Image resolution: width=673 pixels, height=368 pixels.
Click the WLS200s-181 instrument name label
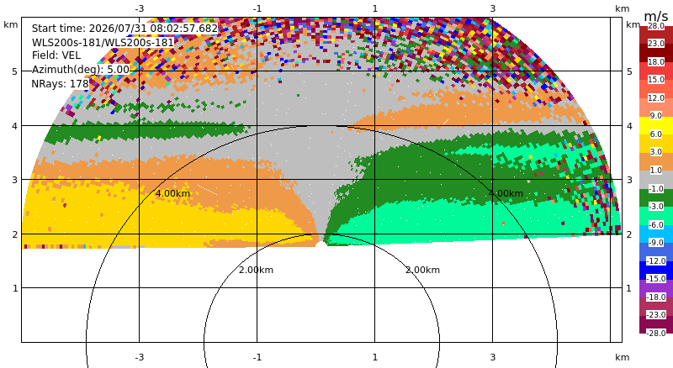103,42
